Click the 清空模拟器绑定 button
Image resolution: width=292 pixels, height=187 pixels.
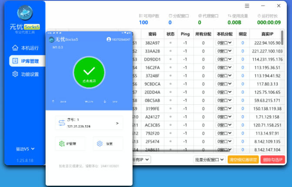243,160
